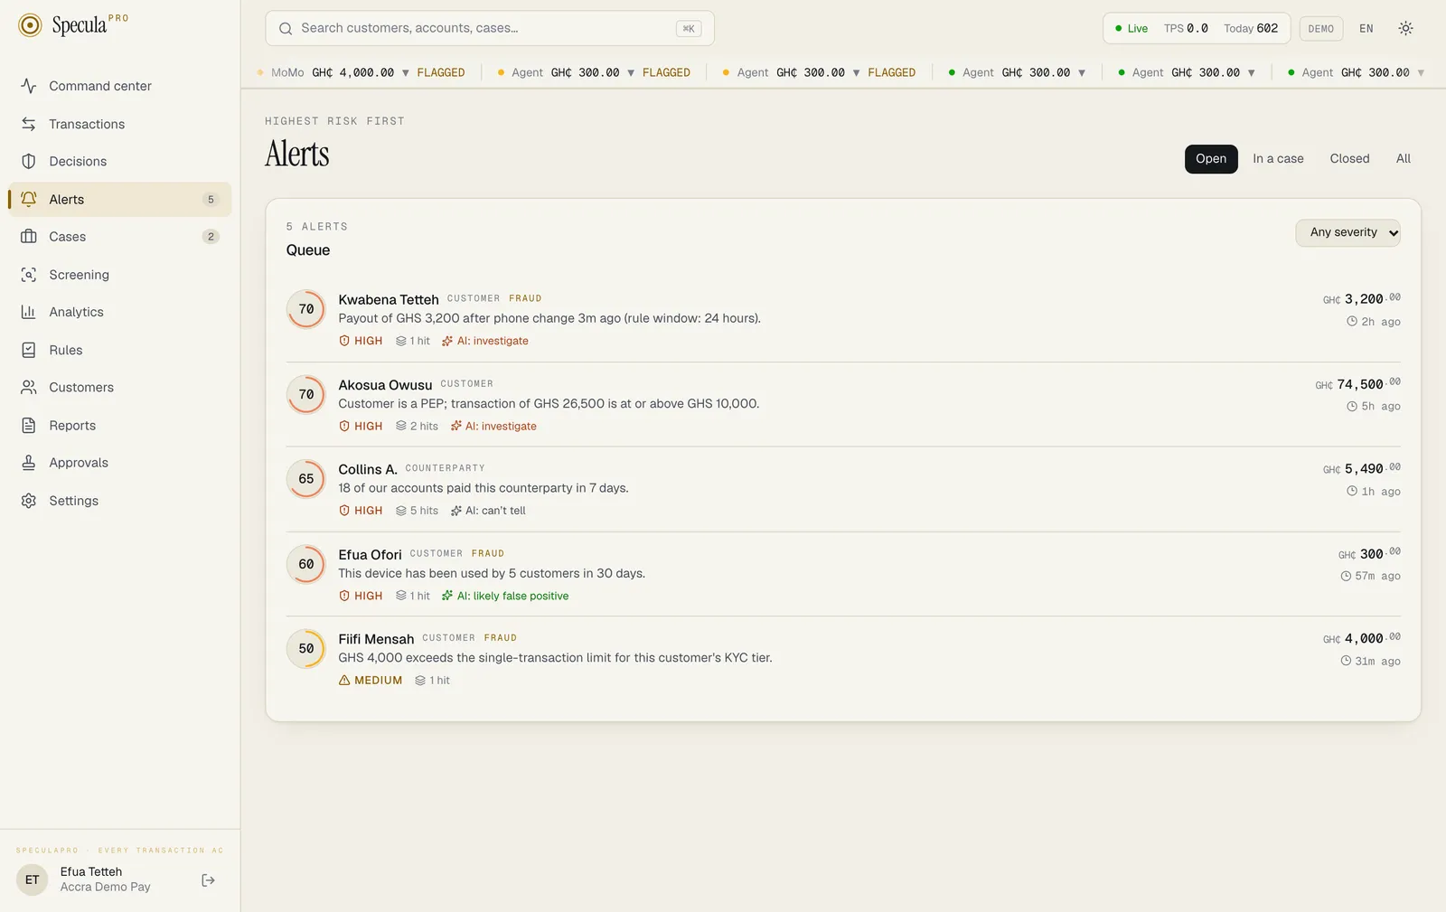Click the ET user avatar
1446x912 pixels.
point(33,879)
